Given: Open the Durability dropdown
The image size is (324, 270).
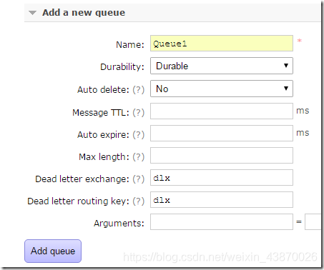Looking at the screenshot, I should (x=222, y=66).
